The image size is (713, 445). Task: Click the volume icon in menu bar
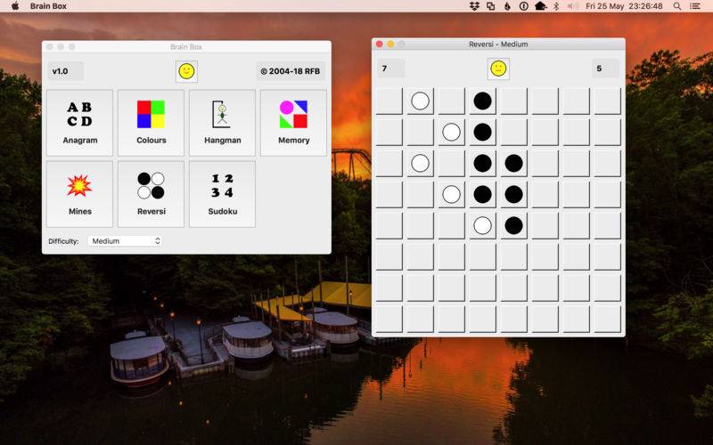(572, 6)
